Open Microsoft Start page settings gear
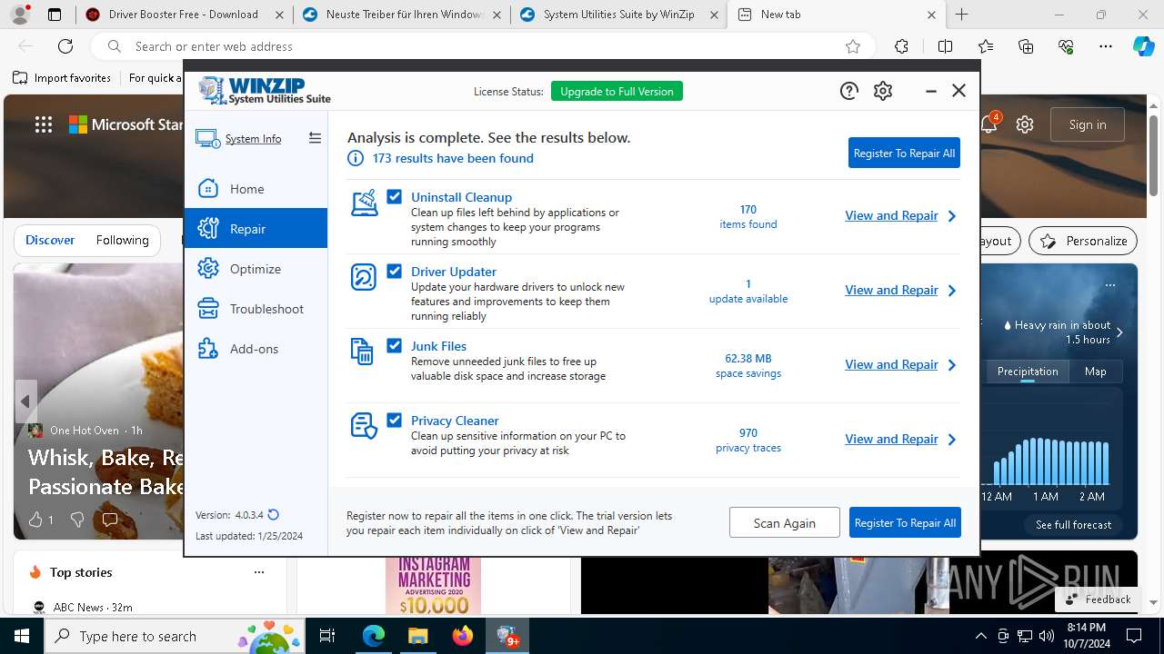This screenshot has width=1164, height=654. [1025, 124]
